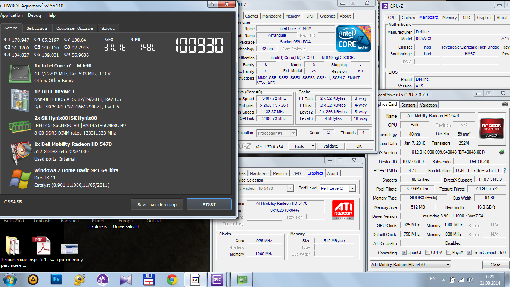Open AIMP from the taskbar
Screen dimensions: 510x287
[x=33, y=279]
